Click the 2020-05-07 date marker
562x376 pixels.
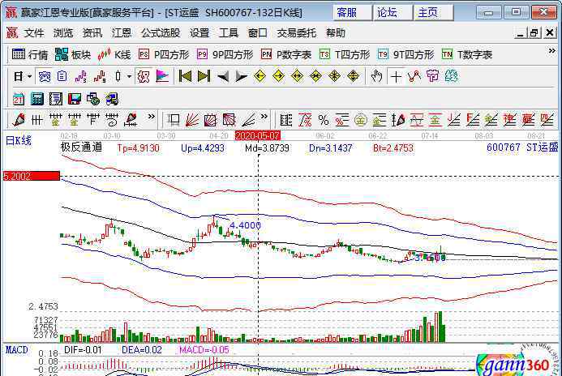click(257, 135)
